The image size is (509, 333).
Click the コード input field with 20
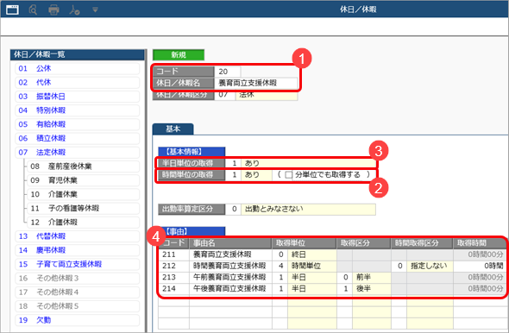click(x=227, y=72)
